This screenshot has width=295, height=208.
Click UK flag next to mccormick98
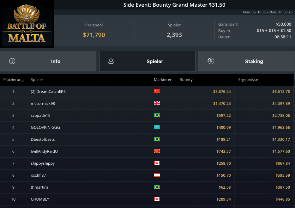tap(157, 103)
